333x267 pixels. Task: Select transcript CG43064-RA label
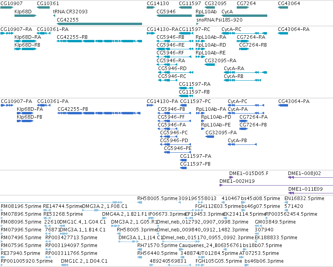[293, 29]
